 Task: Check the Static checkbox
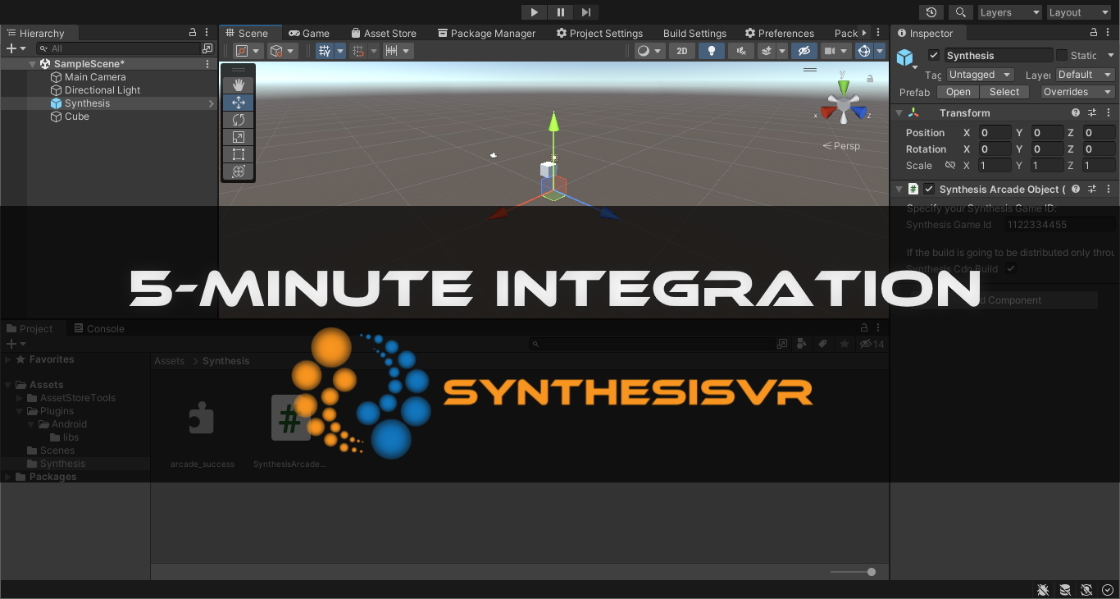[x=1062, y=55]
